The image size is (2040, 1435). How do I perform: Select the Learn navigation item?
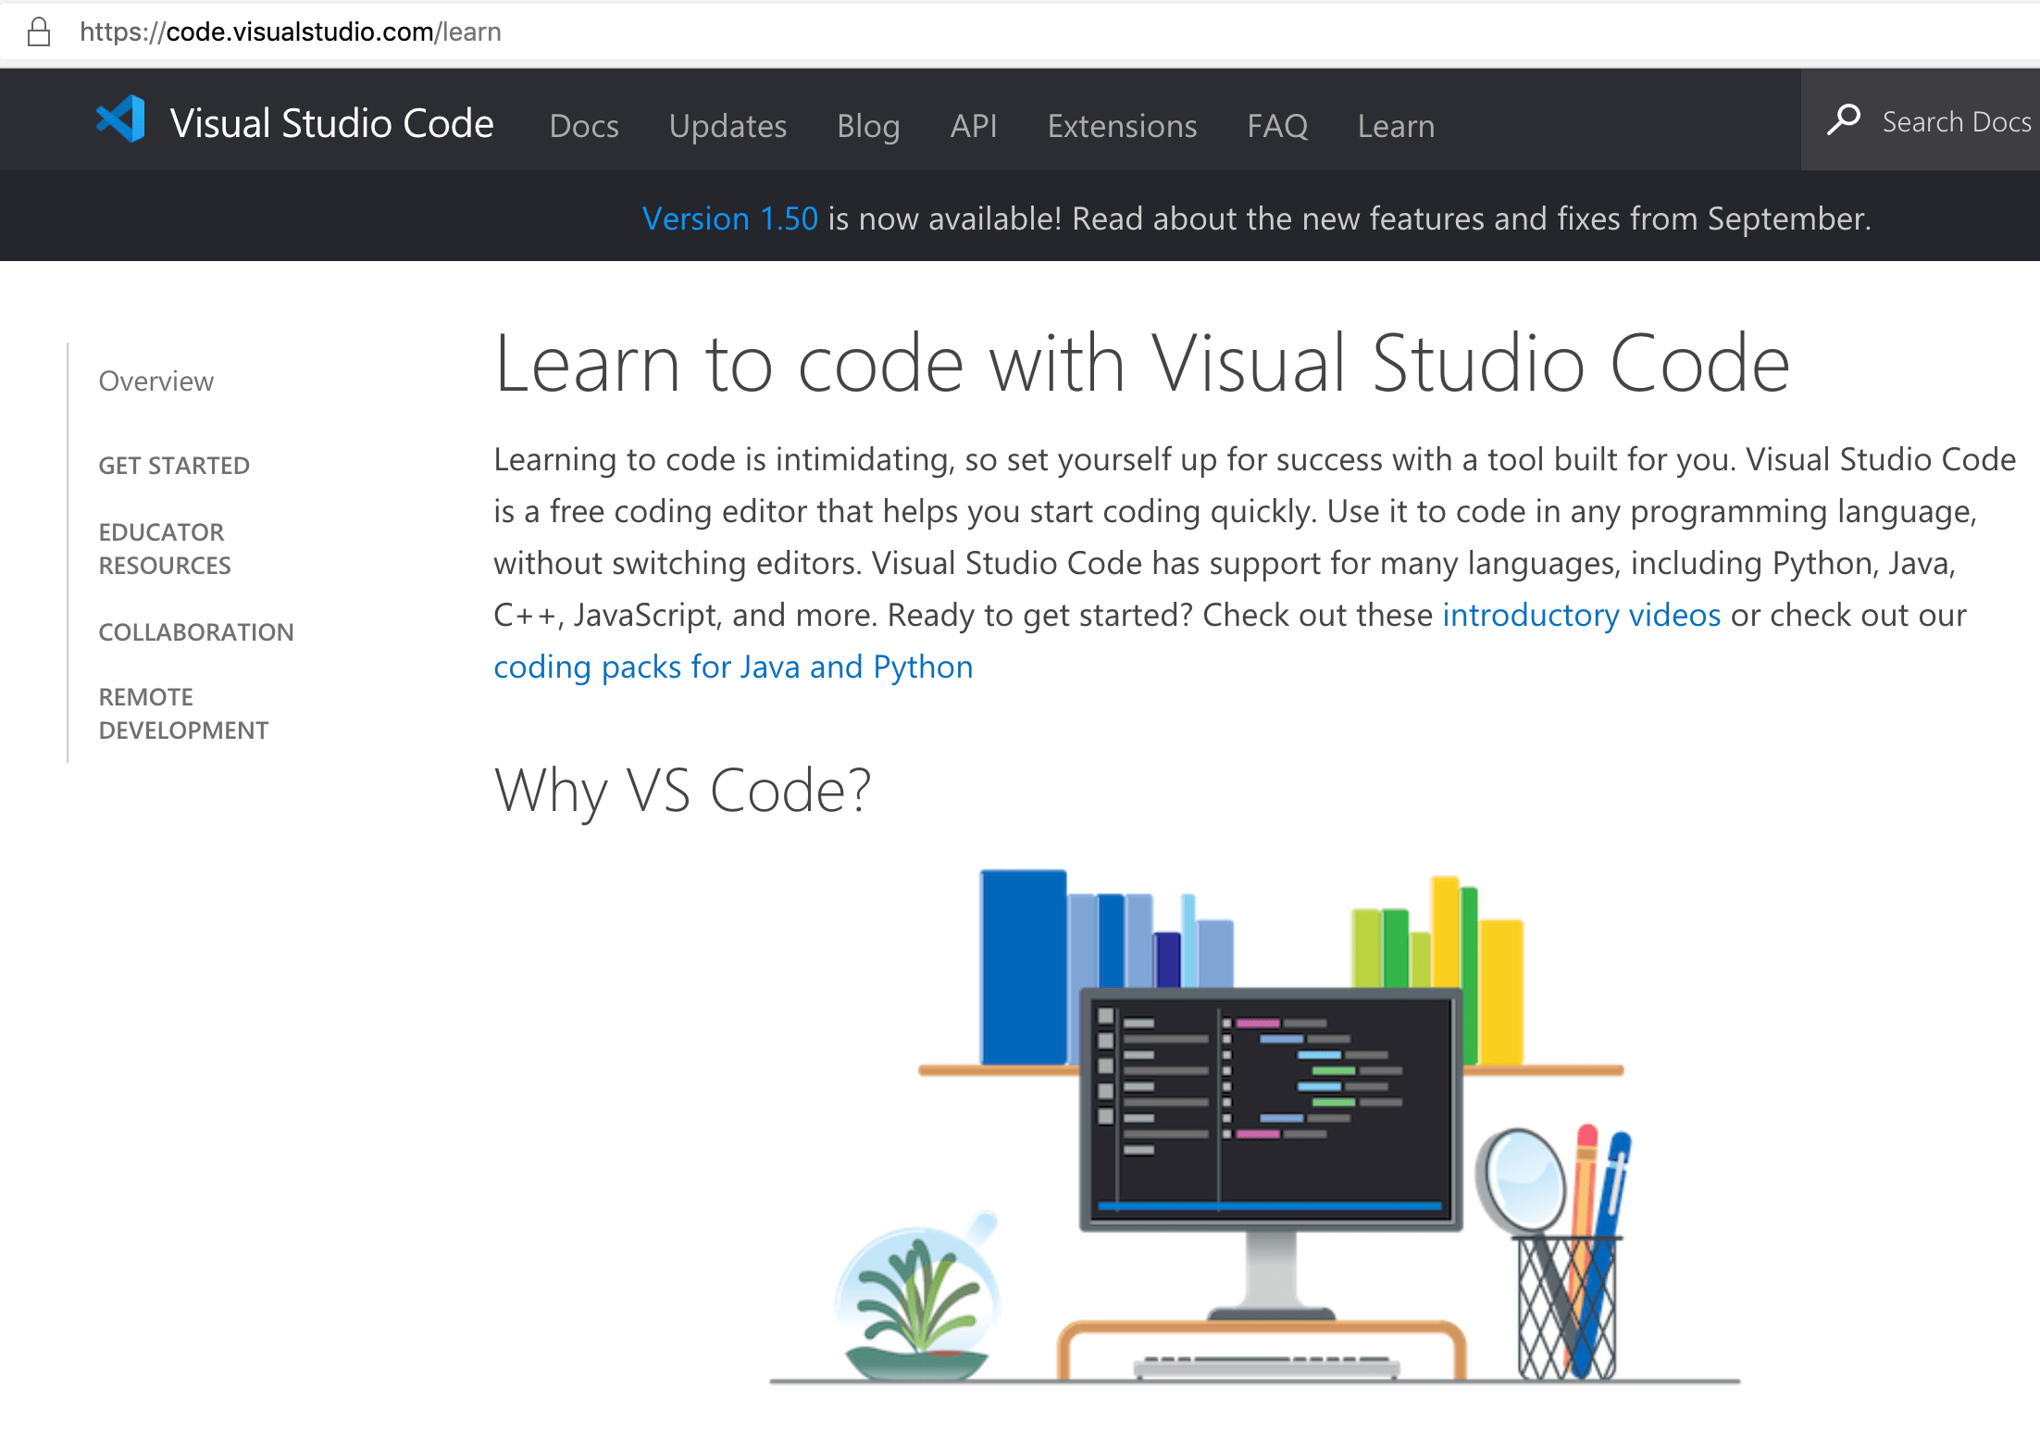[1396, 126]
